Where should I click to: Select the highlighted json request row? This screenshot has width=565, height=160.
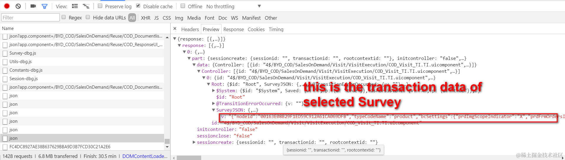pyautogui.click(x=82, y=138)
